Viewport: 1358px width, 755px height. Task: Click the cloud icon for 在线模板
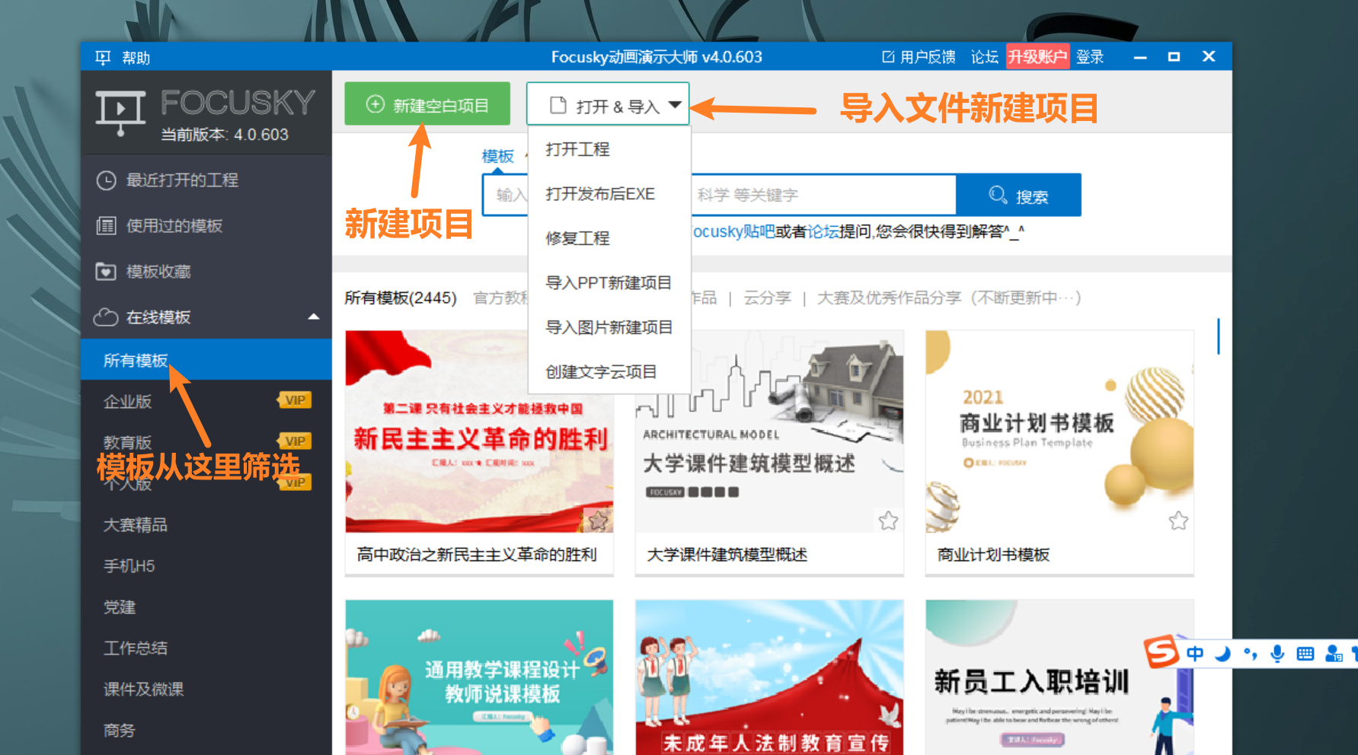point(106,317)
